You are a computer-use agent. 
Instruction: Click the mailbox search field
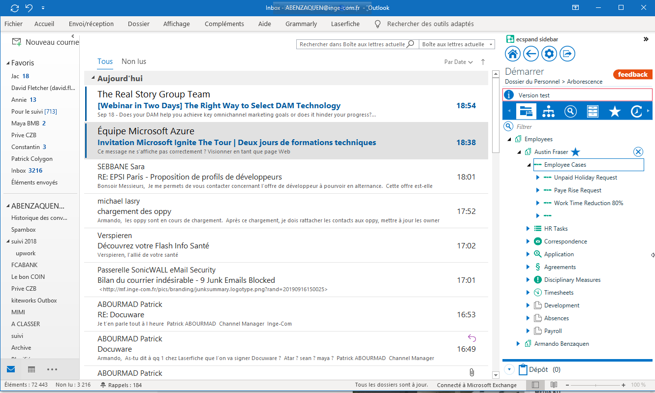point(351,44)
